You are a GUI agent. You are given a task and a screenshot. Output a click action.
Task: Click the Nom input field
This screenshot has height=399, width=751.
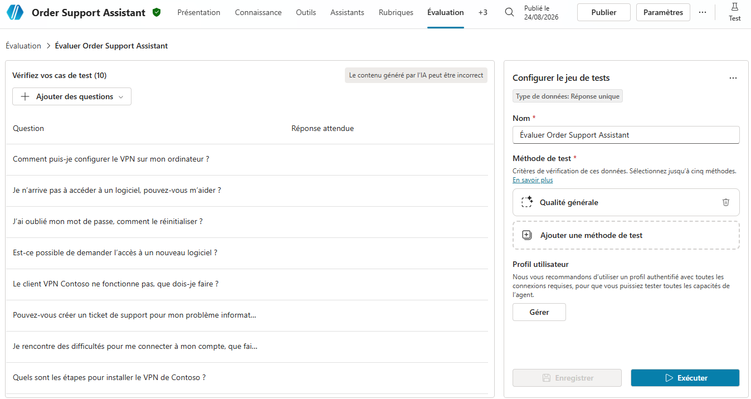click(x=626, y=135)
